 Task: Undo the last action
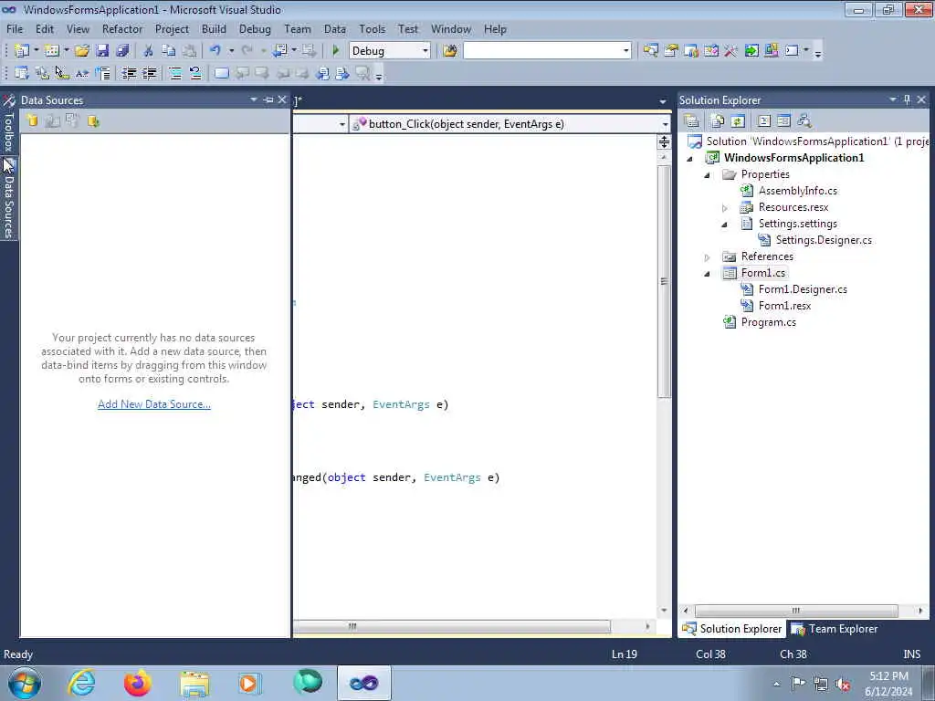pyautogui.click(x=215, y=51)
